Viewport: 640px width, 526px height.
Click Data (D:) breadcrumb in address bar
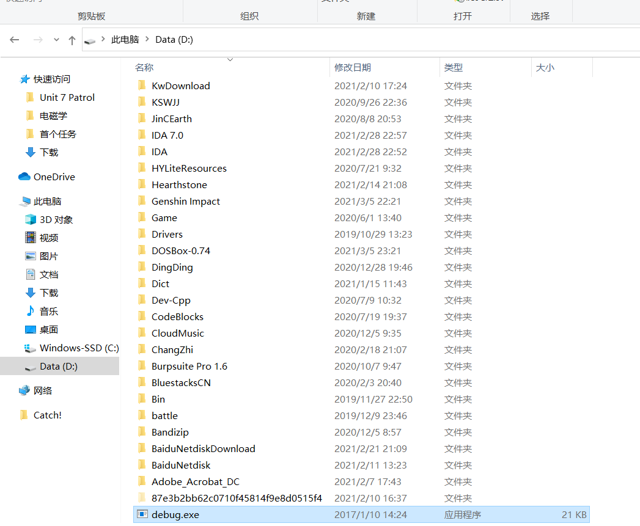[174, 40]
